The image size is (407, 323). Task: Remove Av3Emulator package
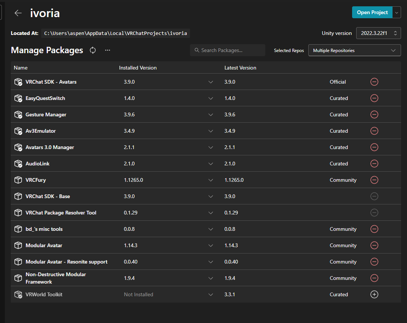tap(374, 131)
